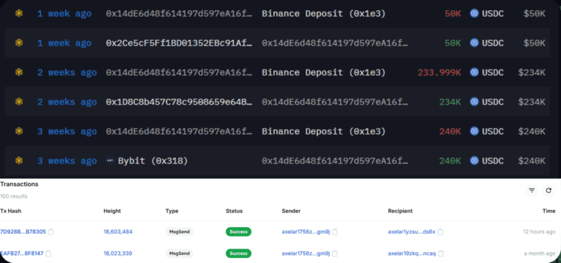Click the '2 weeks ago' timestamp of the 233.999K row
Image resolution: width=561 pixels, height=263 pixels.
pos(67,73)
